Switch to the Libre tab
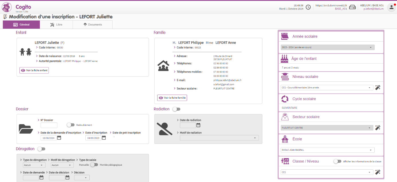The image size is (397, 182). coord(56,25)
